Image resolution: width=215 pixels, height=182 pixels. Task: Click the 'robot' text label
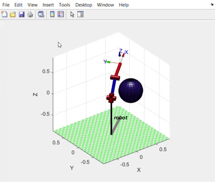pos(120,118)
